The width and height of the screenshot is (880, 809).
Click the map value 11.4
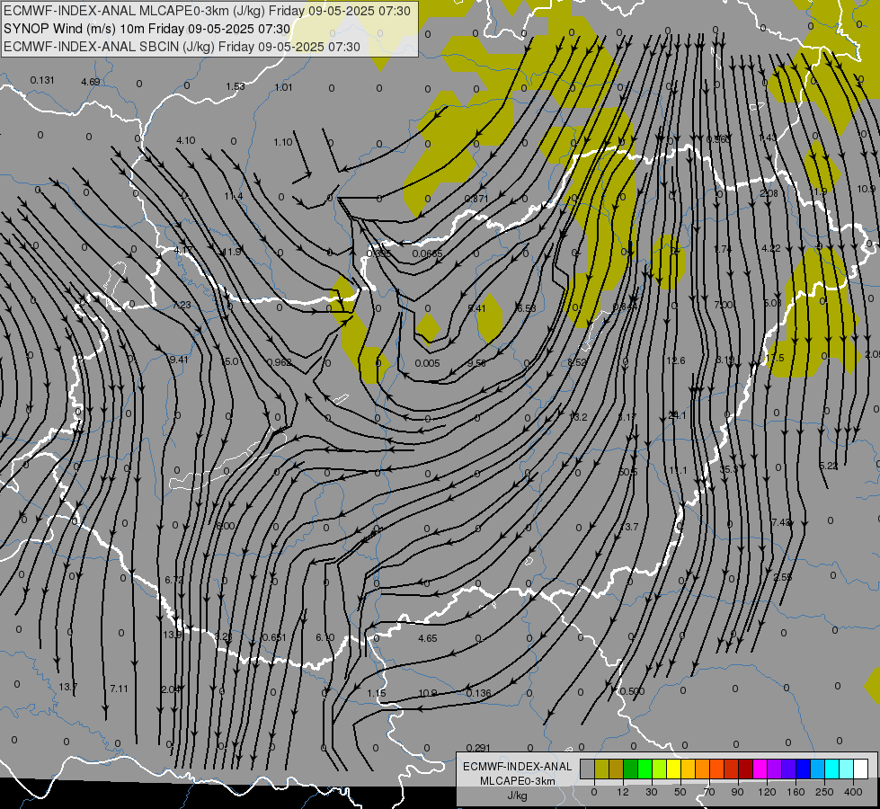234,197
